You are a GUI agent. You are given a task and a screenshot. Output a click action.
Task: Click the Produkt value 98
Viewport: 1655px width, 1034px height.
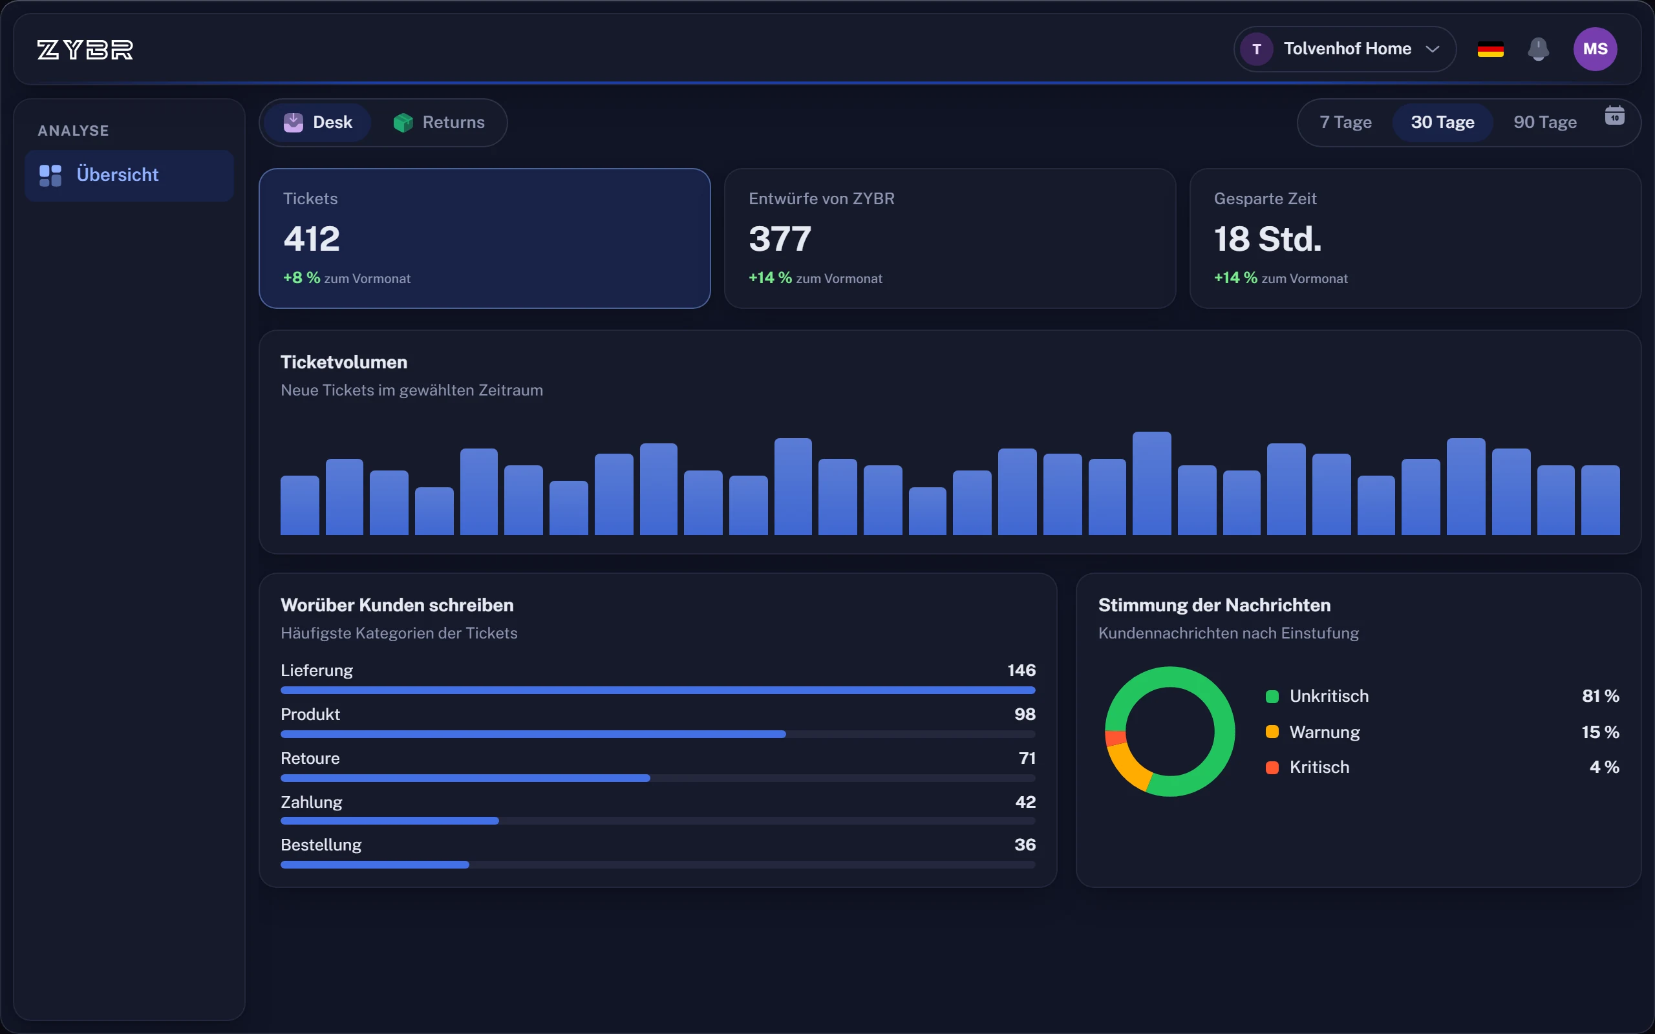(1025, 714)
